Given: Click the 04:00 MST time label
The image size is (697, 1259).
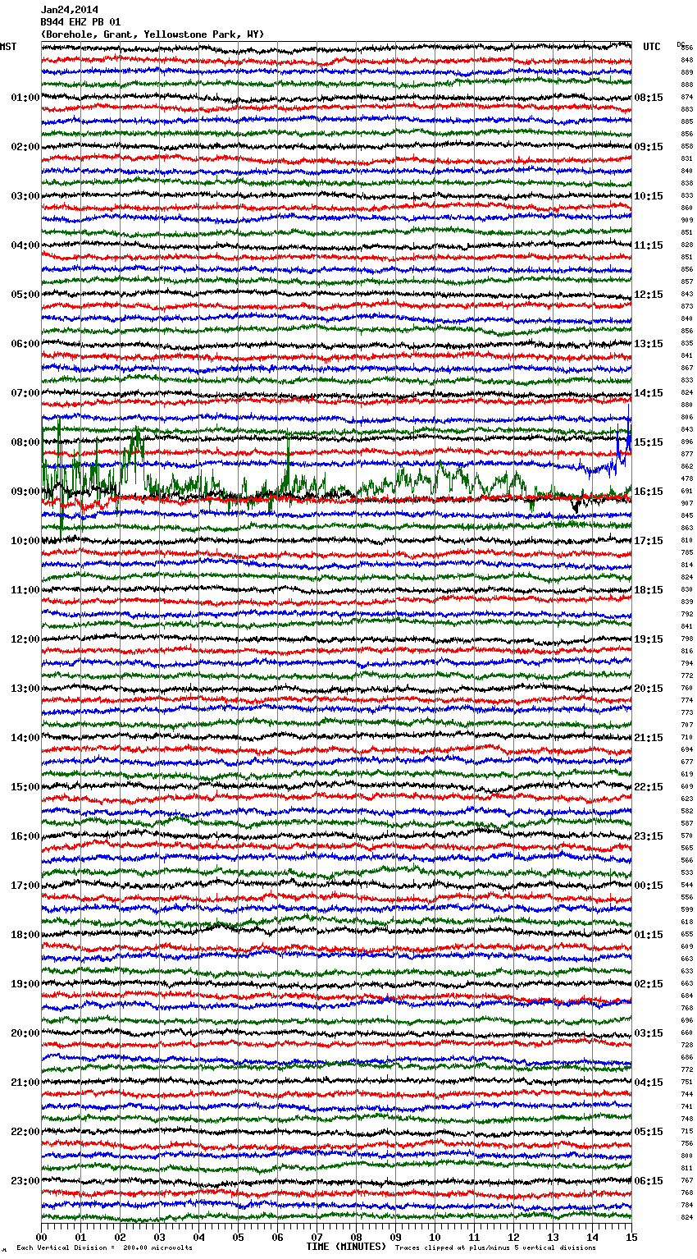Looking at the screenshot, I should click(x=25, y=245).
